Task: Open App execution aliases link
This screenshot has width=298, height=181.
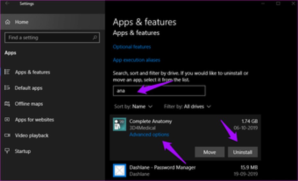Action: (x=136, y=60)
